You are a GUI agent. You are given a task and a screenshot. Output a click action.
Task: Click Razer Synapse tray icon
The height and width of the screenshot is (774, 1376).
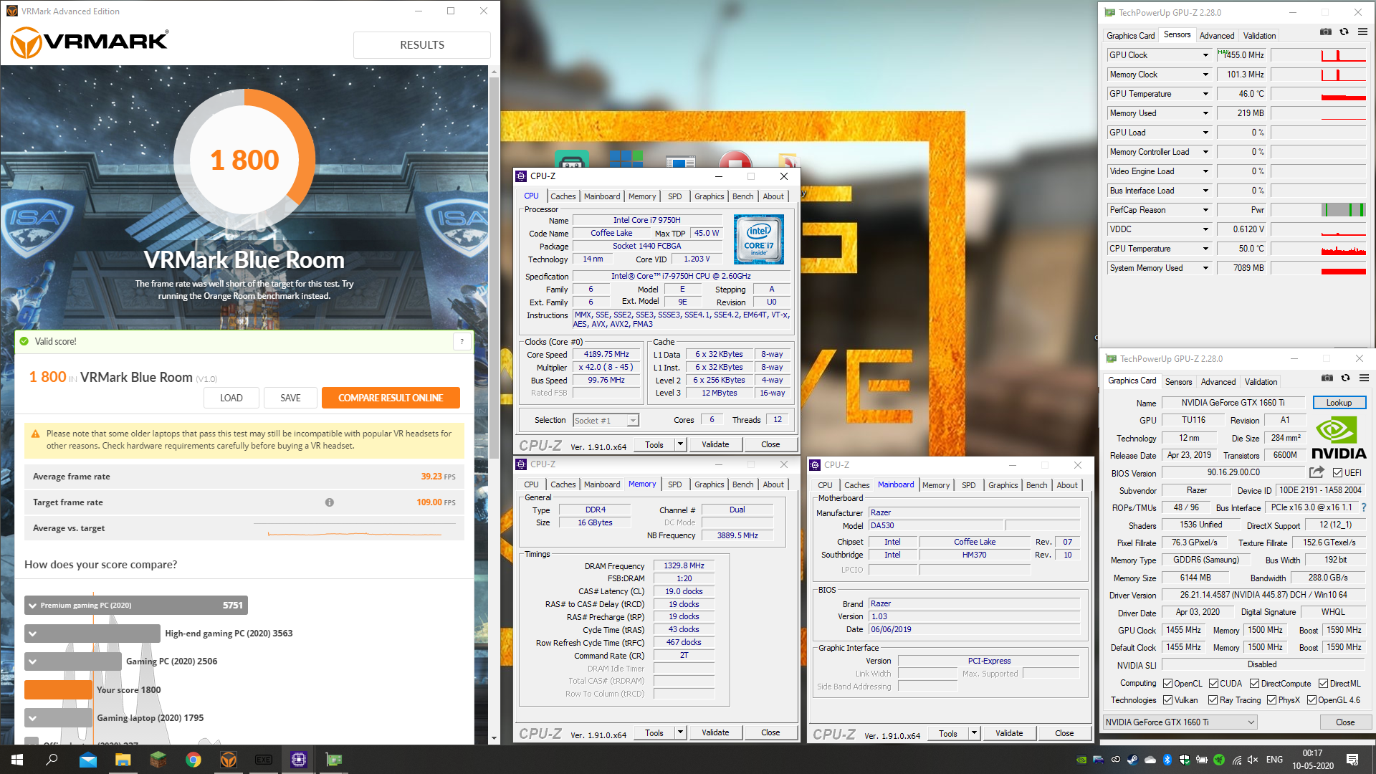point(1219,760)
